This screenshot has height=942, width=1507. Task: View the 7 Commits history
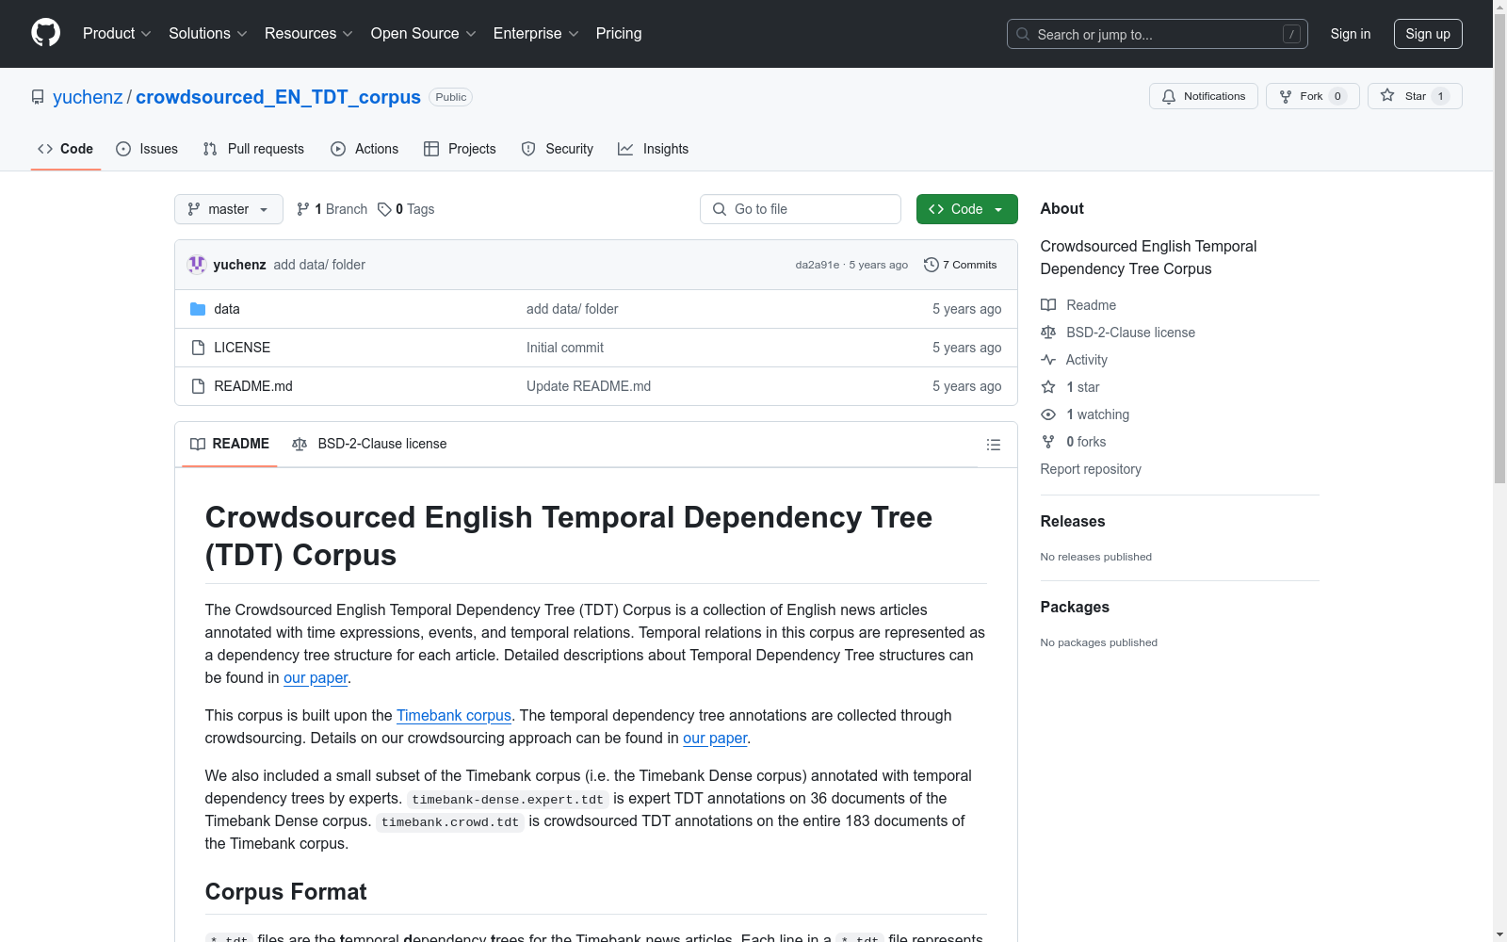(960, 265)
